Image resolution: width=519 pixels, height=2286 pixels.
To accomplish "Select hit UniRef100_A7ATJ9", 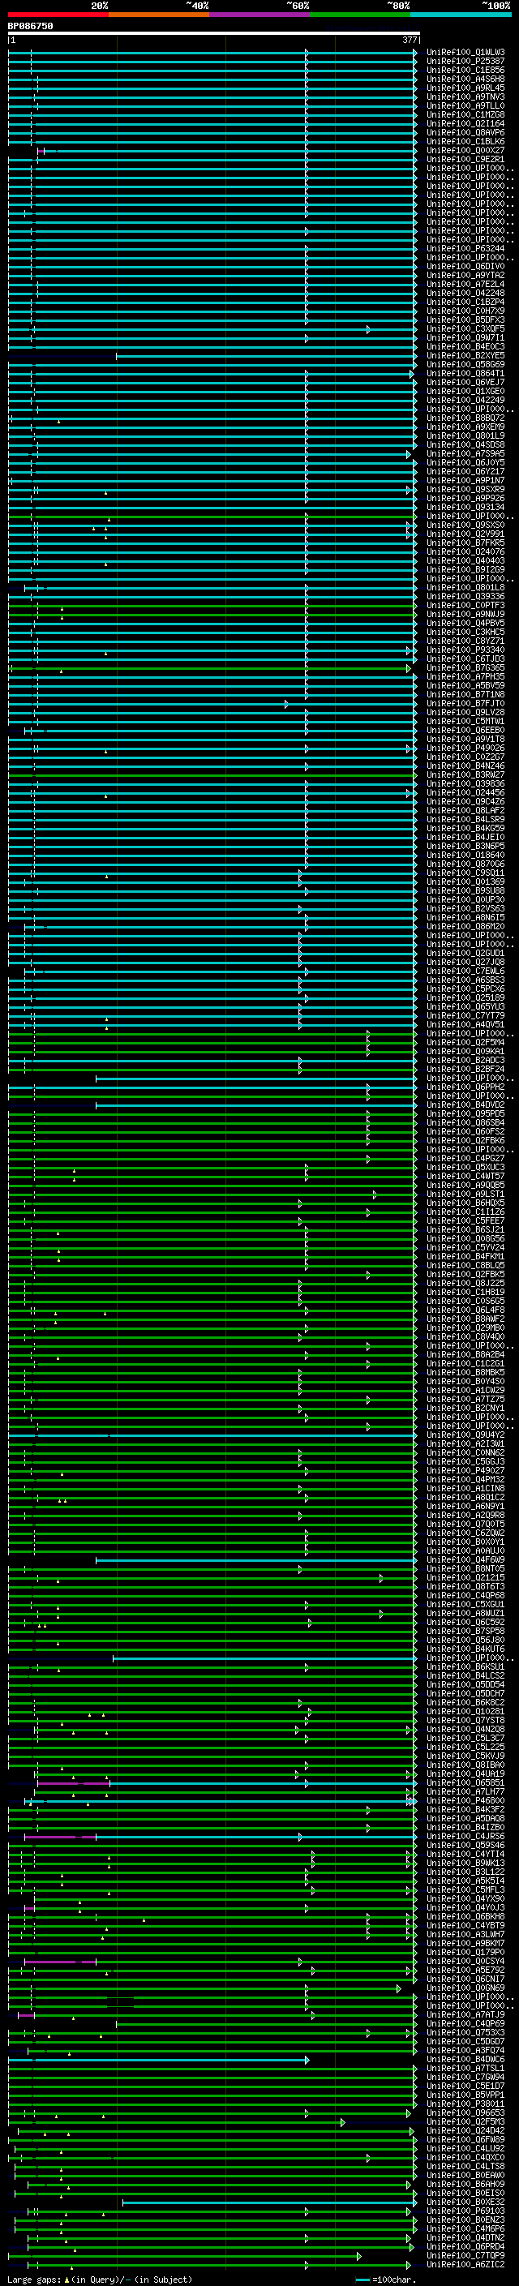I will 465,2014.
